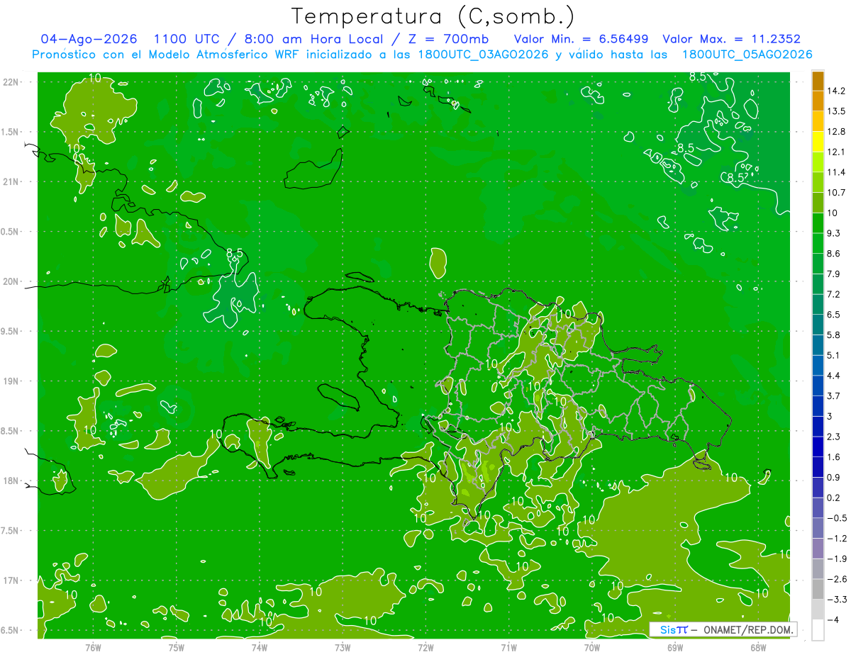
Task: Click the purple swatch between -1.2 and -1.9
Action: 818,549
